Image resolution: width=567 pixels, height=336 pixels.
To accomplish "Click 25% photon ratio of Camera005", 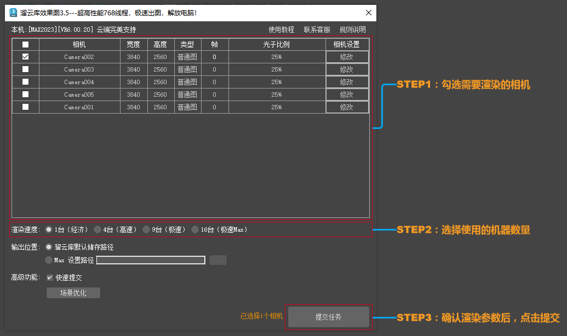I will tap(277, 95).
